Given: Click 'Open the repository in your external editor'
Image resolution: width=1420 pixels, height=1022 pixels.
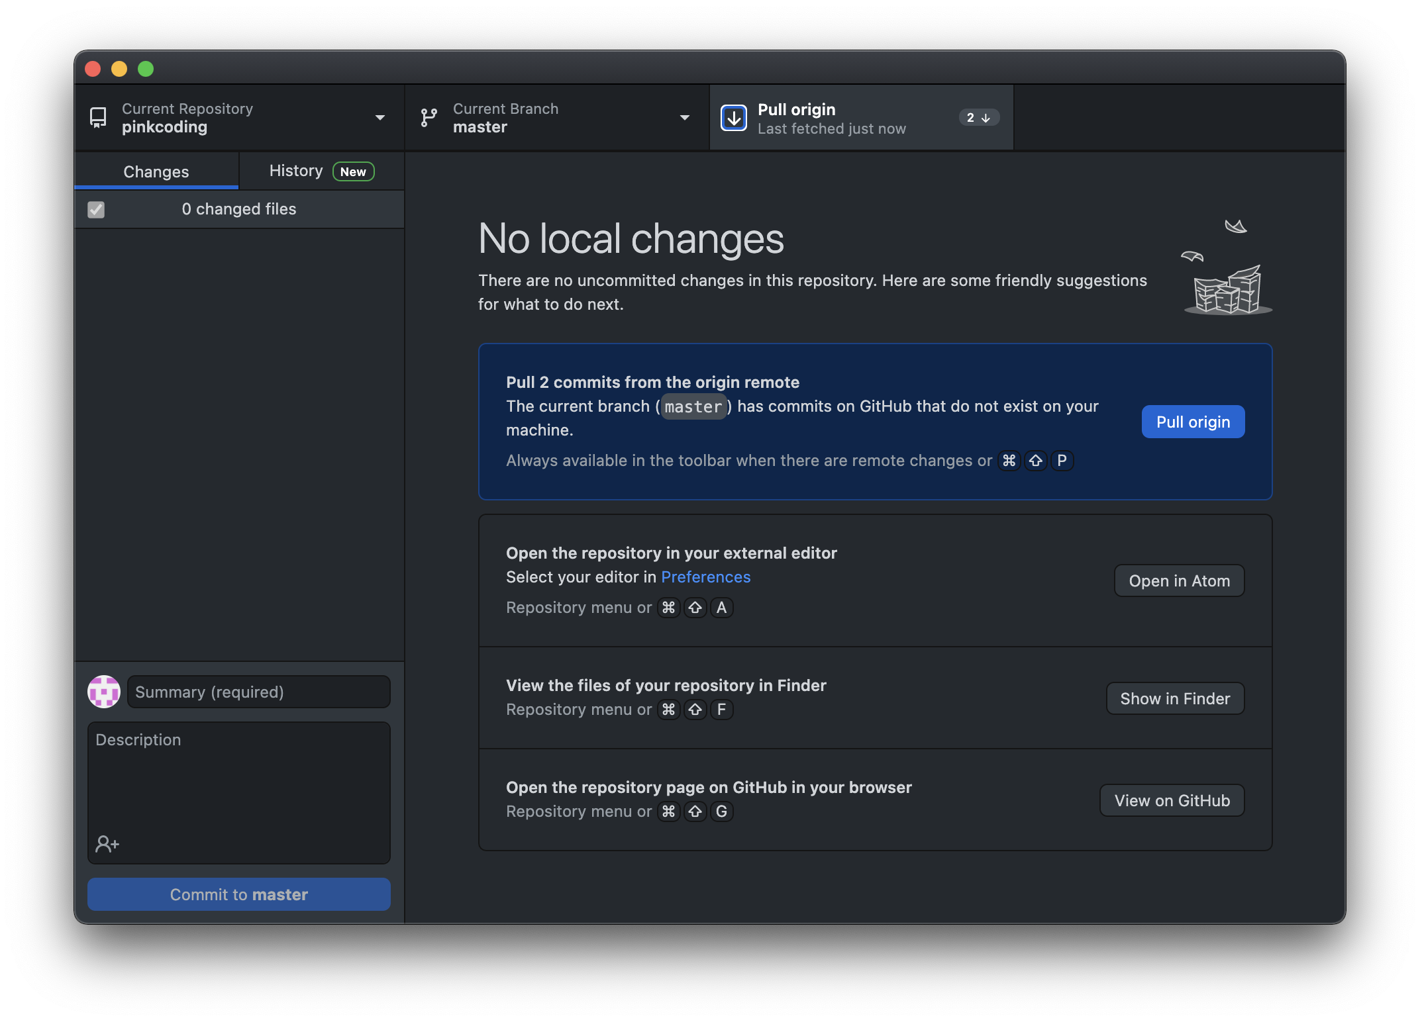Looking at the screenshot, I should (672, 553).
